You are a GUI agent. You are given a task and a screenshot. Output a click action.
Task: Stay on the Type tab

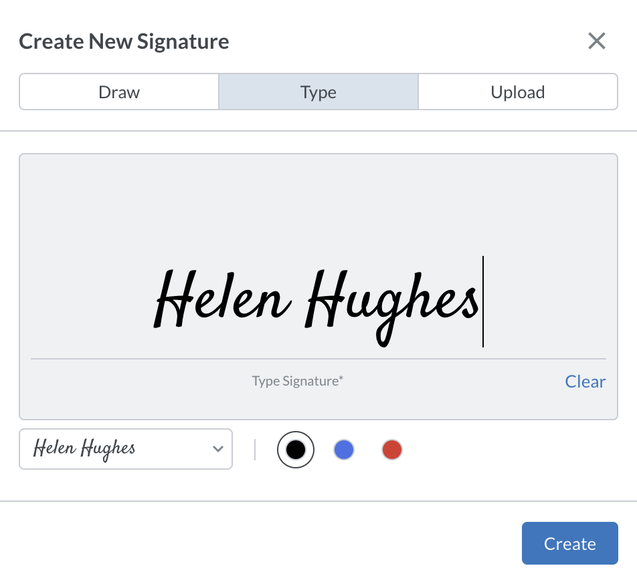pyautogui.click(x=318, y=92)
